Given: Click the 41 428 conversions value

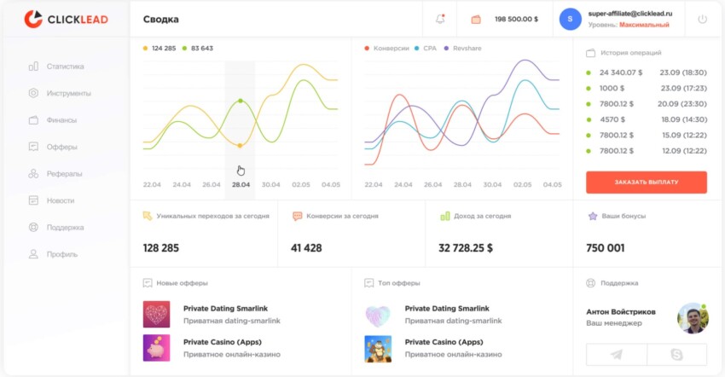Looking at the screenshot, I should point(306,248).
